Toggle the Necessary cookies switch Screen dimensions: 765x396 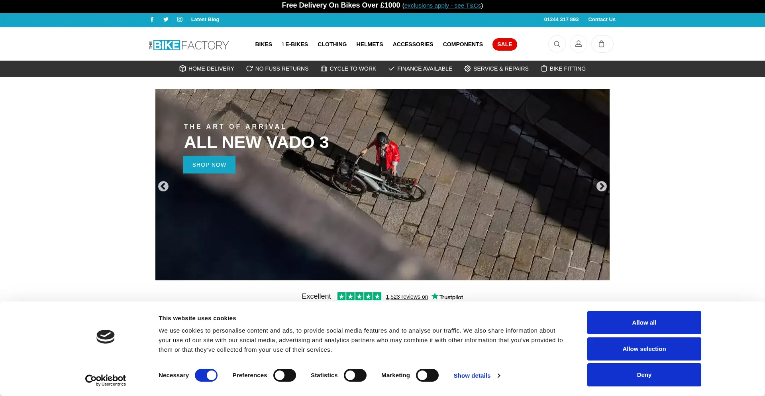click(206, 375)
